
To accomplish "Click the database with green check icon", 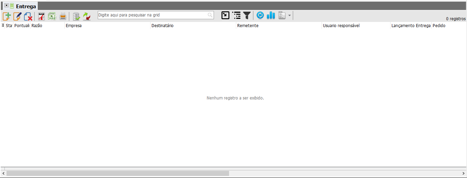I will (76, 16).
